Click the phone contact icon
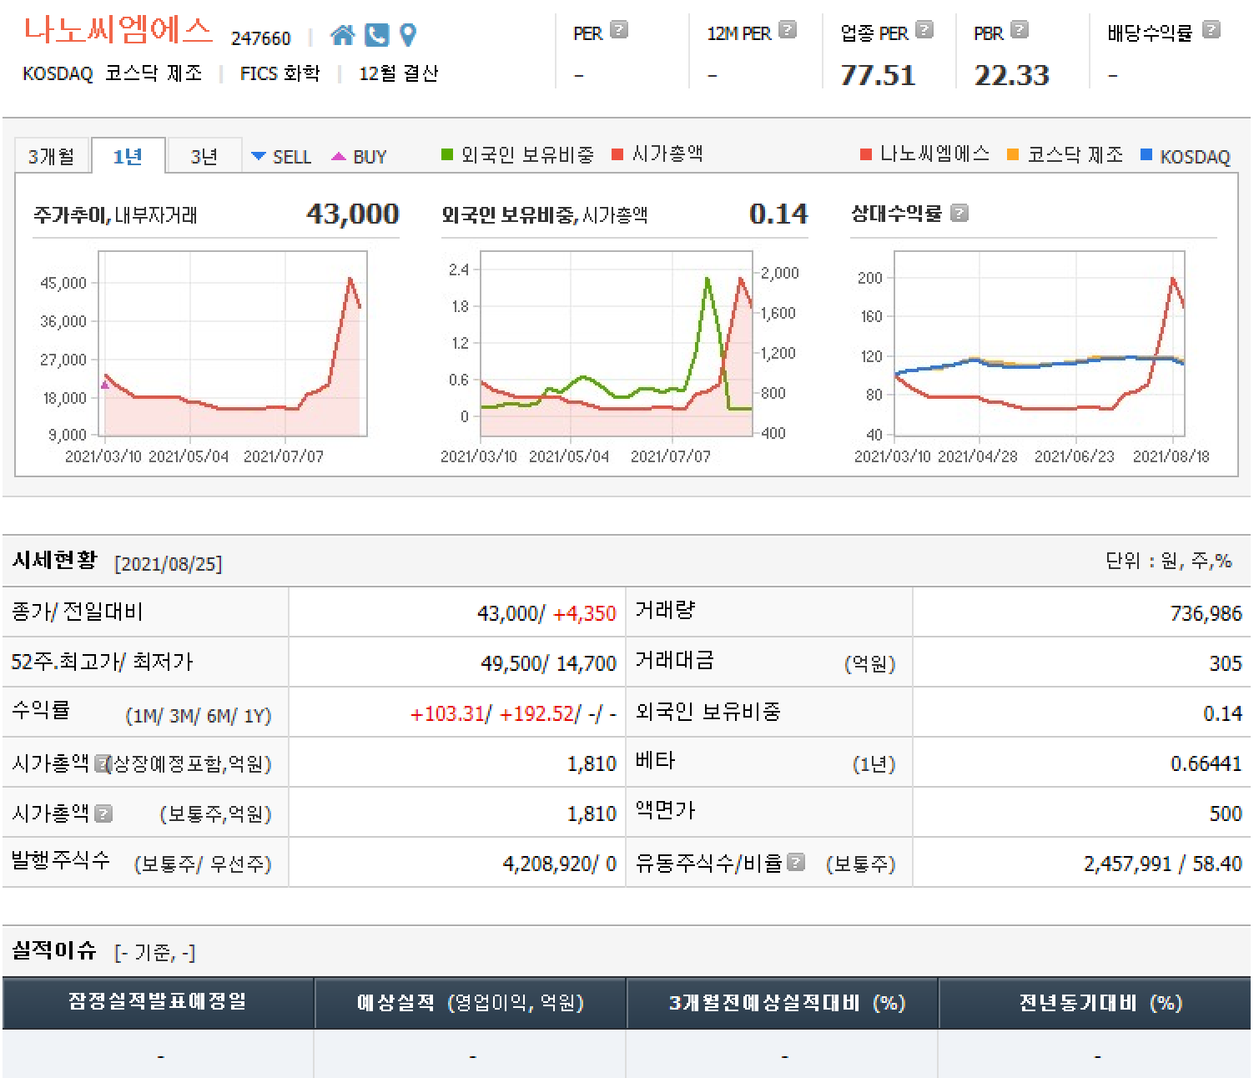1254x1078 pixels. [x=377, y=35]
